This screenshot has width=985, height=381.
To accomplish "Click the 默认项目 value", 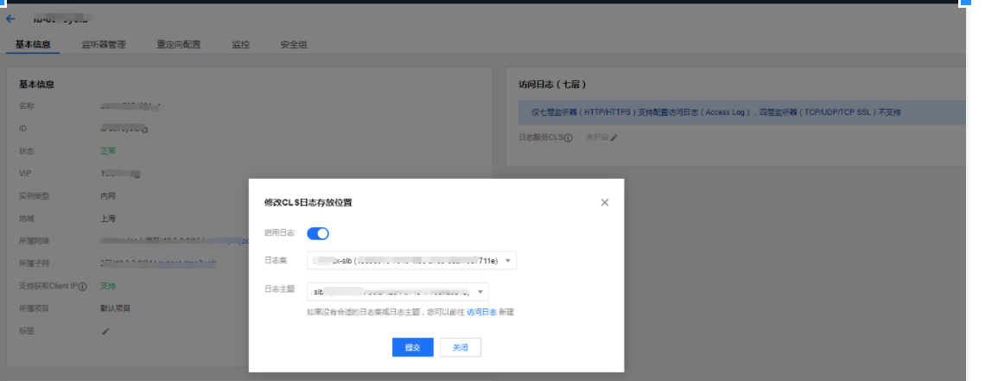I will [x=116, y=308].
